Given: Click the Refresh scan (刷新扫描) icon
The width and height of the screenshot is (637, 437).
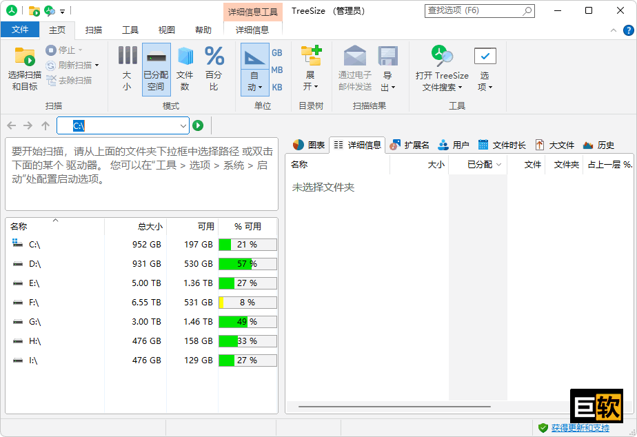Looking at the screenshot, I should pos(50,65).
